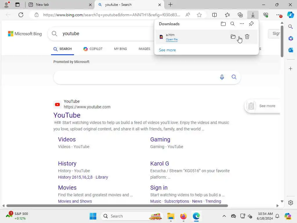Screen dimensions: 297x223
Task: Open the S&P 500 taskbar widget
Action: pos(17,216)
